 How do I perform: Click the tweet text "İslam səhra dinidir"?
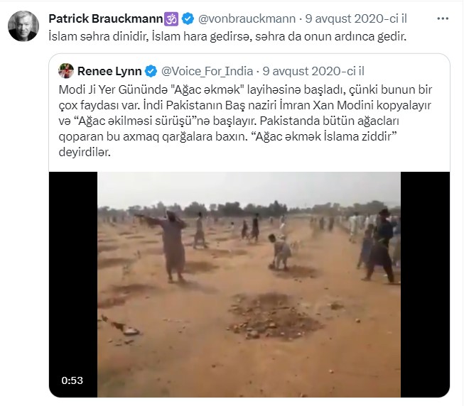coord(99,36)
